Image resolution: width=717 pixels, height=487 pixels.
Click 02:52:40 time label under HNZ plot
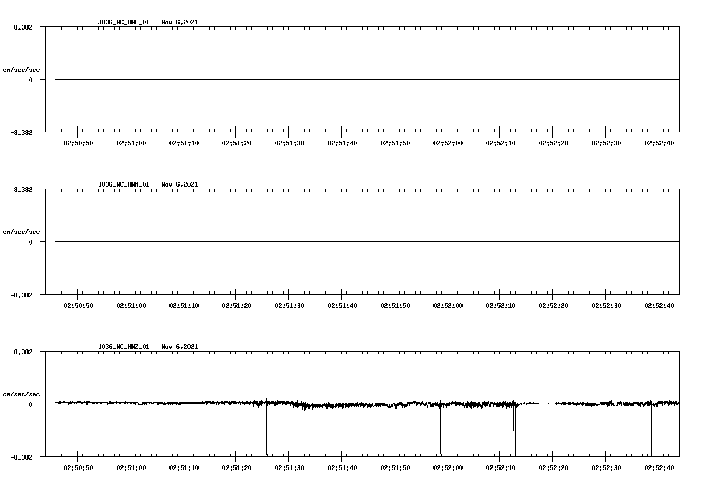(659, 468)
